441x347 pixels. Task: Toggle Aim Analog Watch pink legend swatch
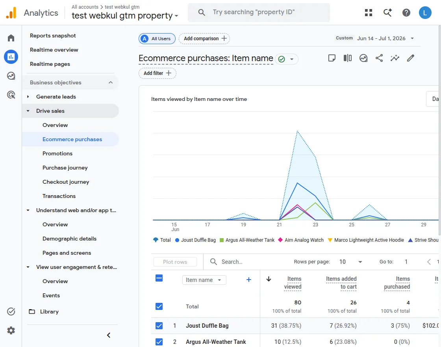point(280,240)
